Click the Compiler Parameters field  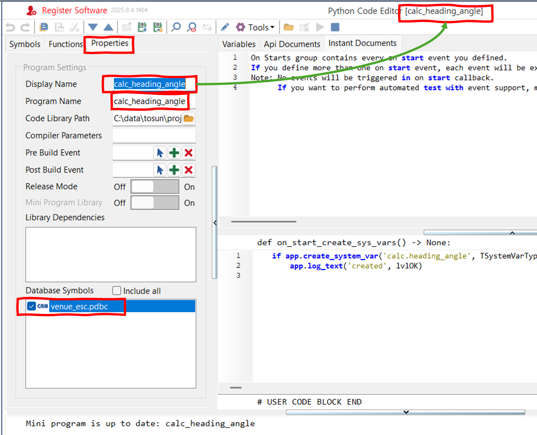(x=154, y=135)
